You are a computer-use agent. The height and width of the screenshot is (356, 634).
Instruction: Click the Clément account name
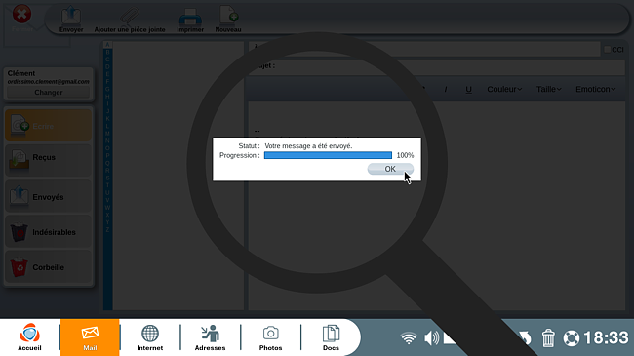(21, 73)
